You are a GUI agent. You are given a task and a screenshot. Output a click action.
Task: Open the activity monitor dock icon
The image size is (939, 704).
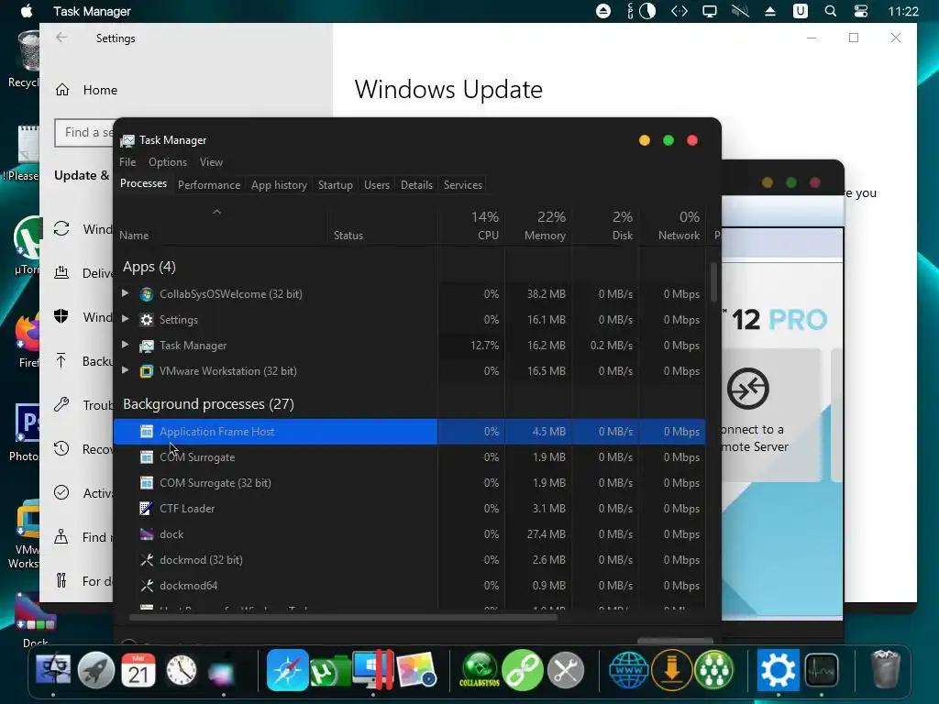[x=821, y=670]
